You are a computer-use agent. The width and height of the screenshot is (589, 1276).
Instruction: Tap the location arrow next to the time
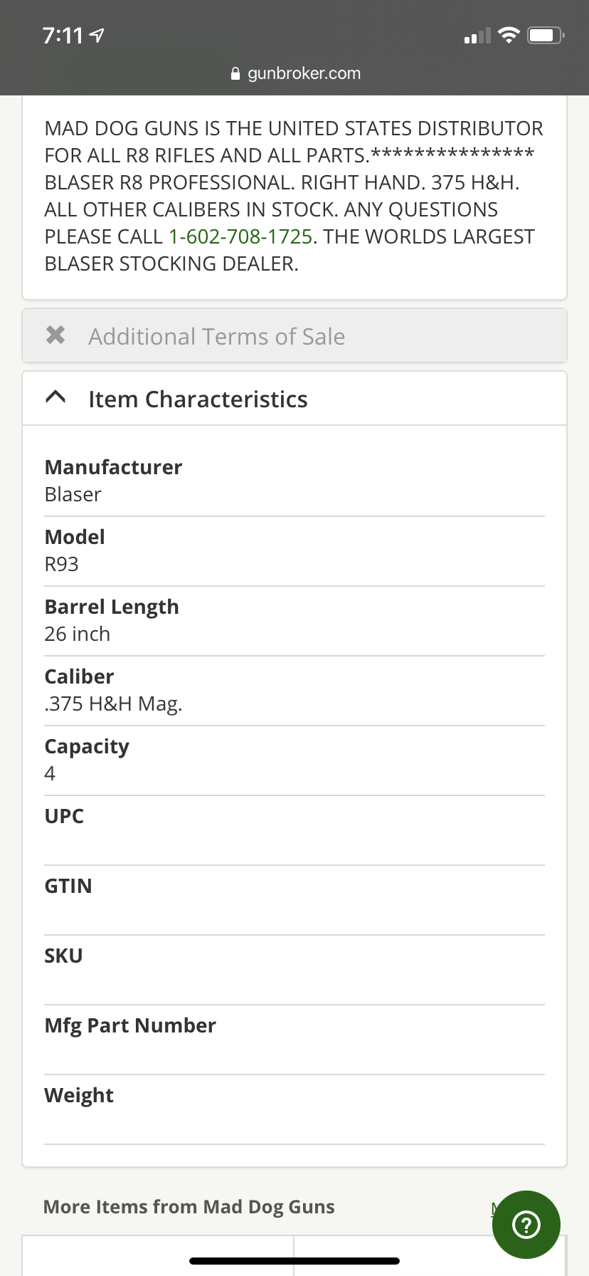coord(97,35)
